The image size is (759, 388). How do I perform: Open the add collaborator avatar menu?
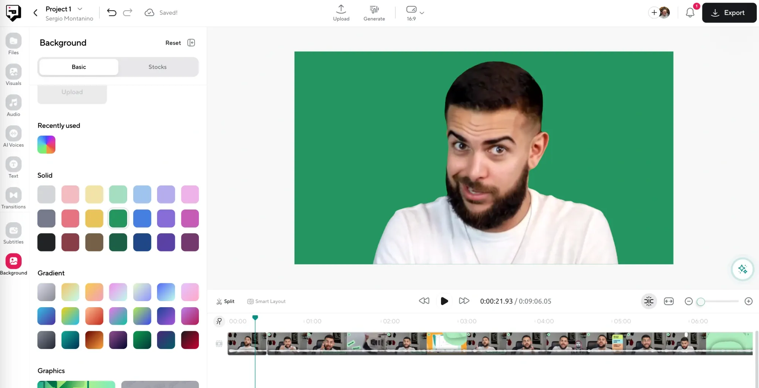[659, 13]
